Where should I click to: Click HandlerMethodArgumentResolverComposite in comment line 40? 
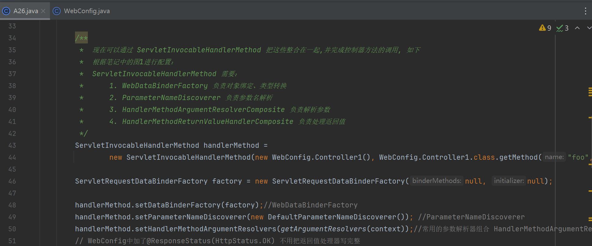pos(203,110)
